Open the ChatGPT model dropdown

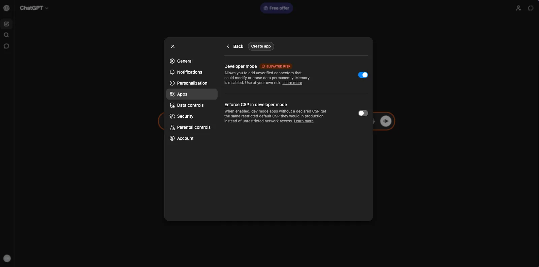click(x=34, y=8)
